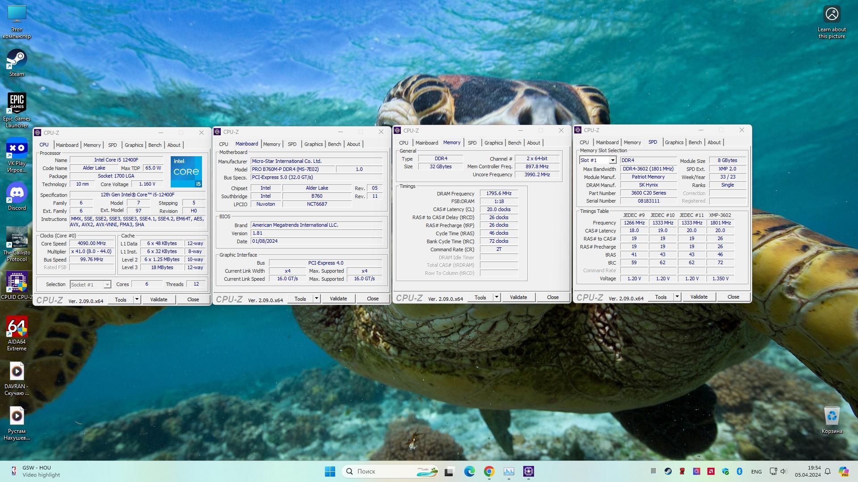Open Recycle Bin (Корзина) icon
This screenshot has width=858, height=482.
pyautogui.click(x=831, y=416)
